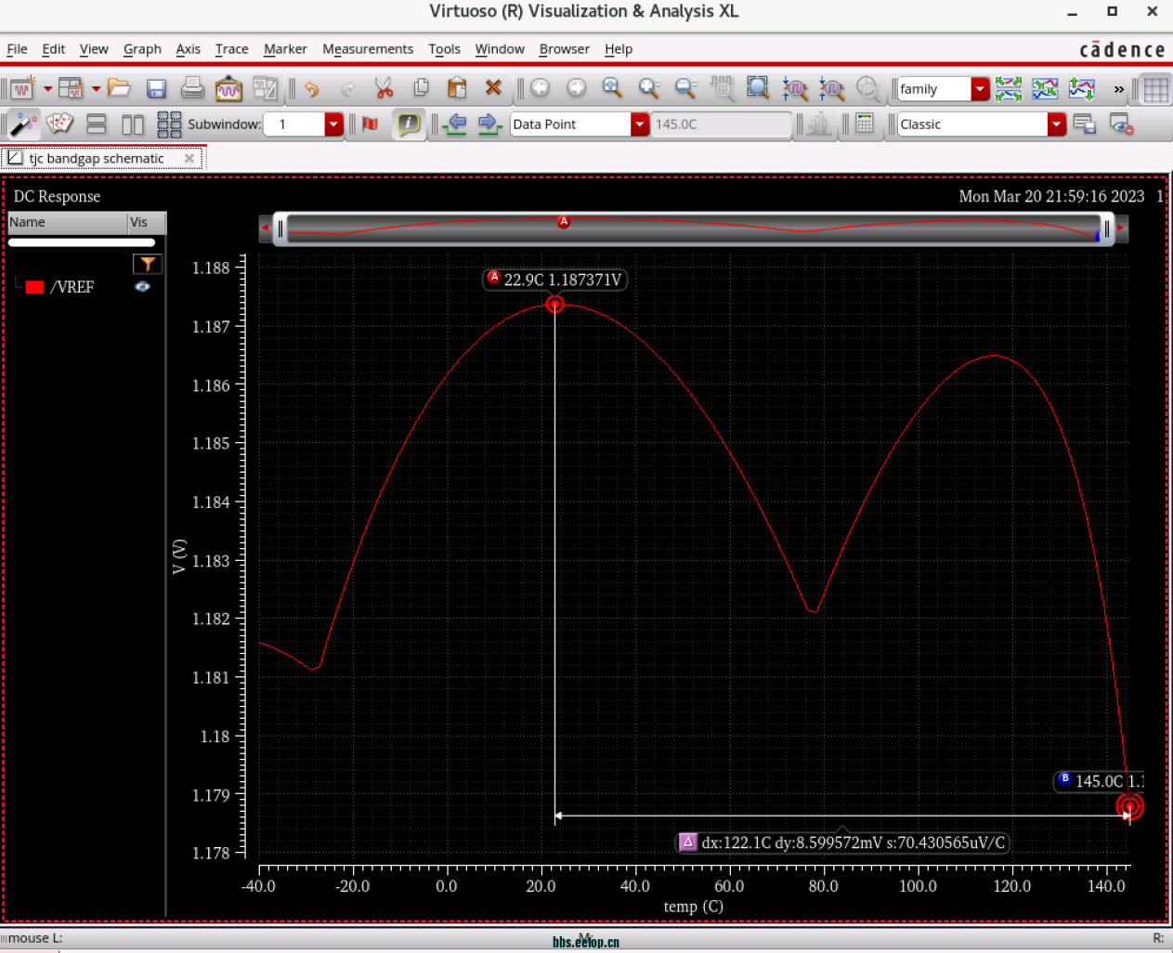Click the 145.0C data point input field
This screenshot has width=1173, height=953.
(x=722, y=124)
